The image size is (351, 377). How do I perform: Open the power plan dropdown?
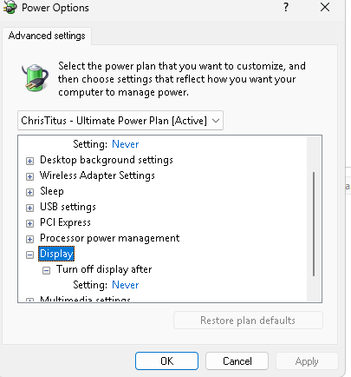coord(120,120)
